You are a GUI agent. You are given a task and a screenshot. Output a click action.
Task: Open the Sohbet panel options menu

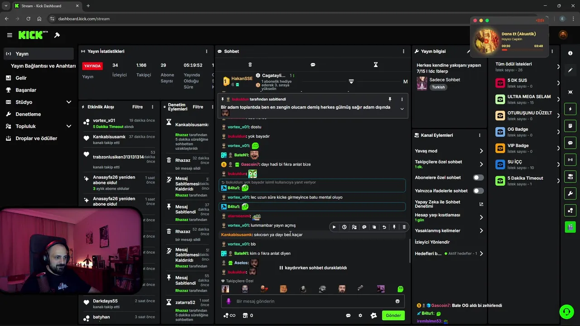coord(403,52)
